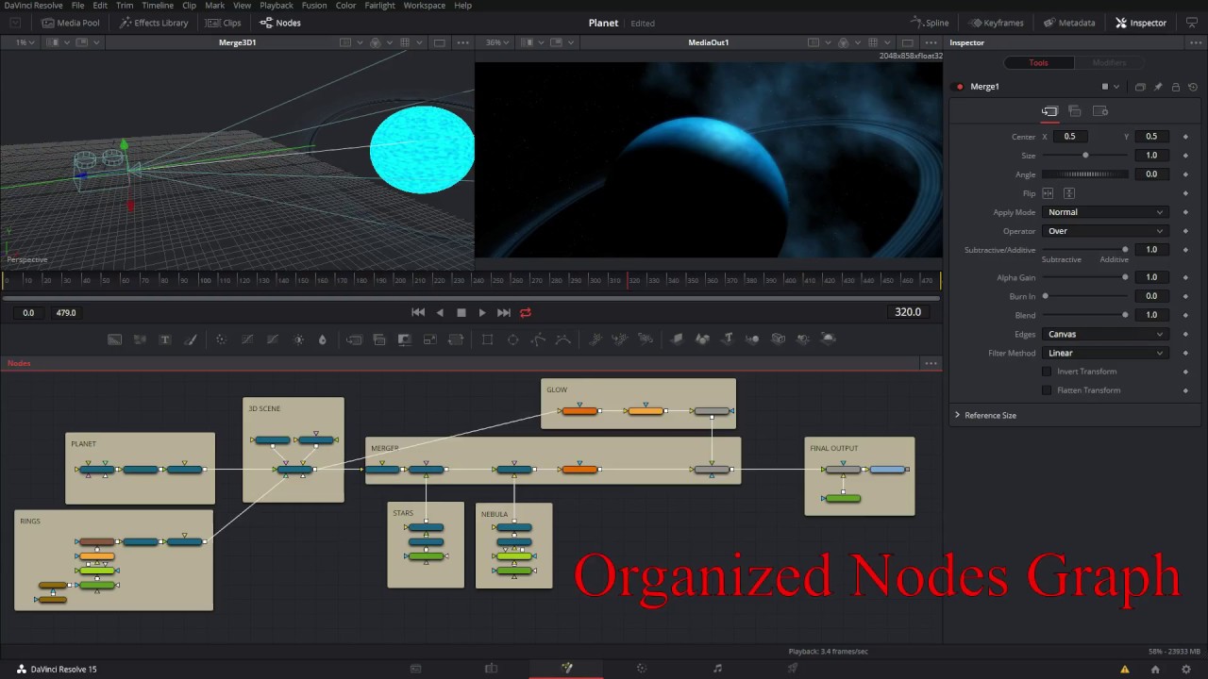
Task: Add a Rectangle mask tool
Action: coord(487,339)
